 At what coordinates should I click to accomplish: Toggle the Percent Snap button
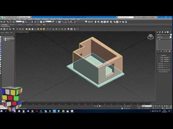68,22
